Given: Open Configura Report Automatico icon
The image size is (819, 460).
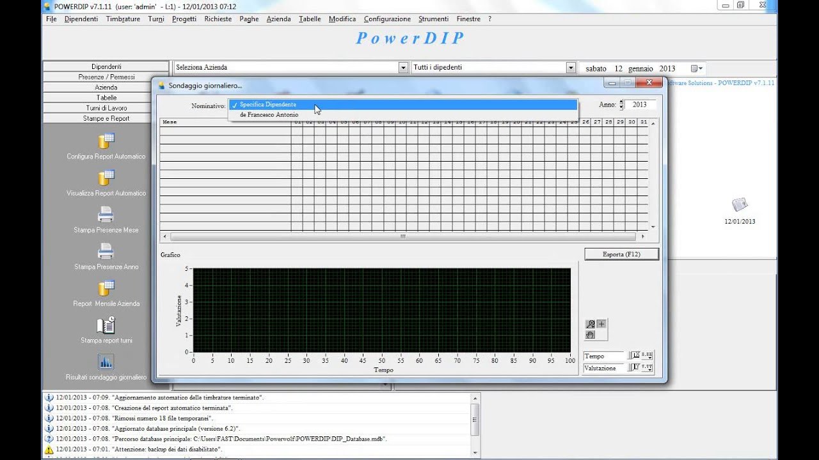Looking at the screenshot, I should [106, 141].
